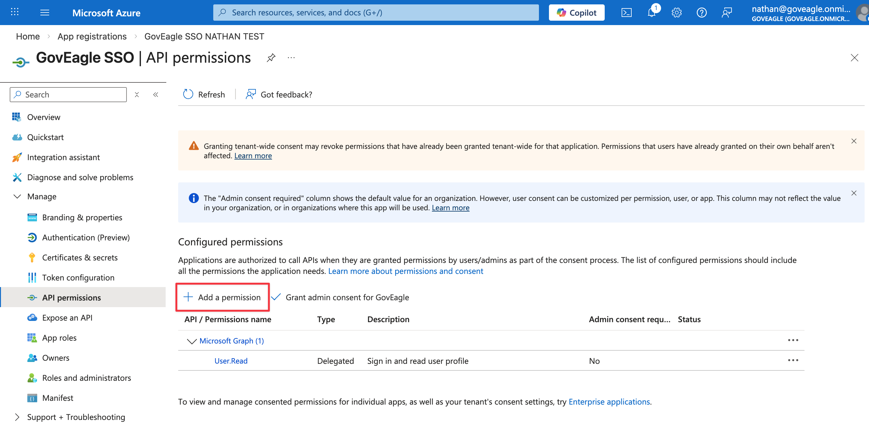Screen dimensions: 869x440
Task: Open Expose an API
Action: (x=67, y=318)
